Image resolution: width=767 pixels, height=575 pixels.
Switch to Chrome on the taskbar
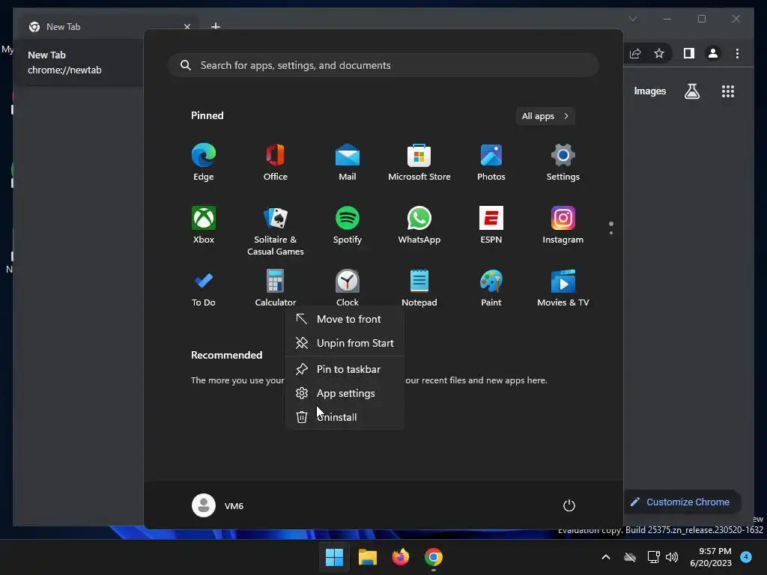point(434,557)
